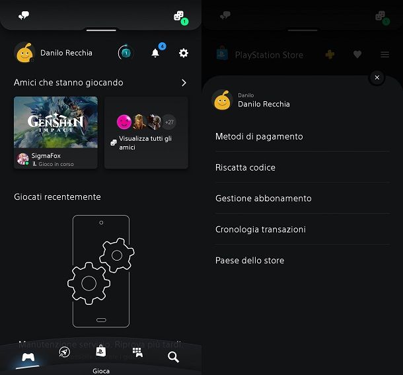Click the Danilo Recchia name on the home screen
403x375 pixels.
point(66,53)
